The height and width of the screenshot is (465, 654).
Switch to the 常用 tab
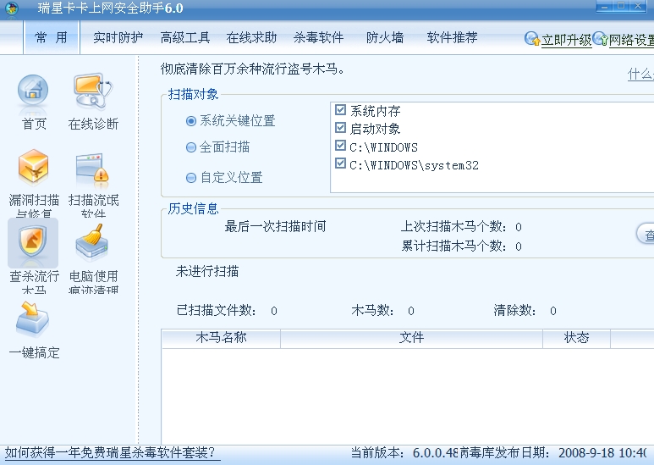point(52,37)
